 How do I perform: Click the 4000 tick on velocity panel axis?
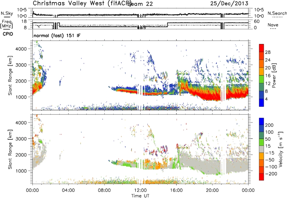(21, 123)
